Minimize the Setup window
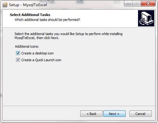 pos(128,4)
